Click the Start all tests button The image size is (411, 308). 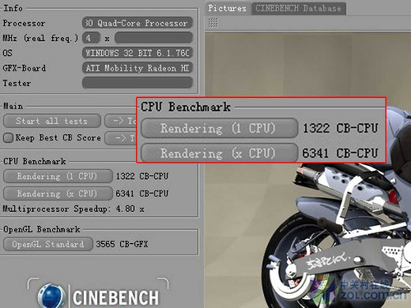coord(52,121)
